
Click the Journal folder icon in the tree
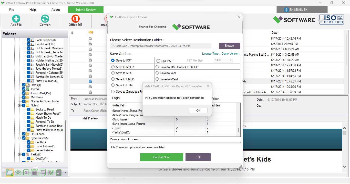pos(28,89)
